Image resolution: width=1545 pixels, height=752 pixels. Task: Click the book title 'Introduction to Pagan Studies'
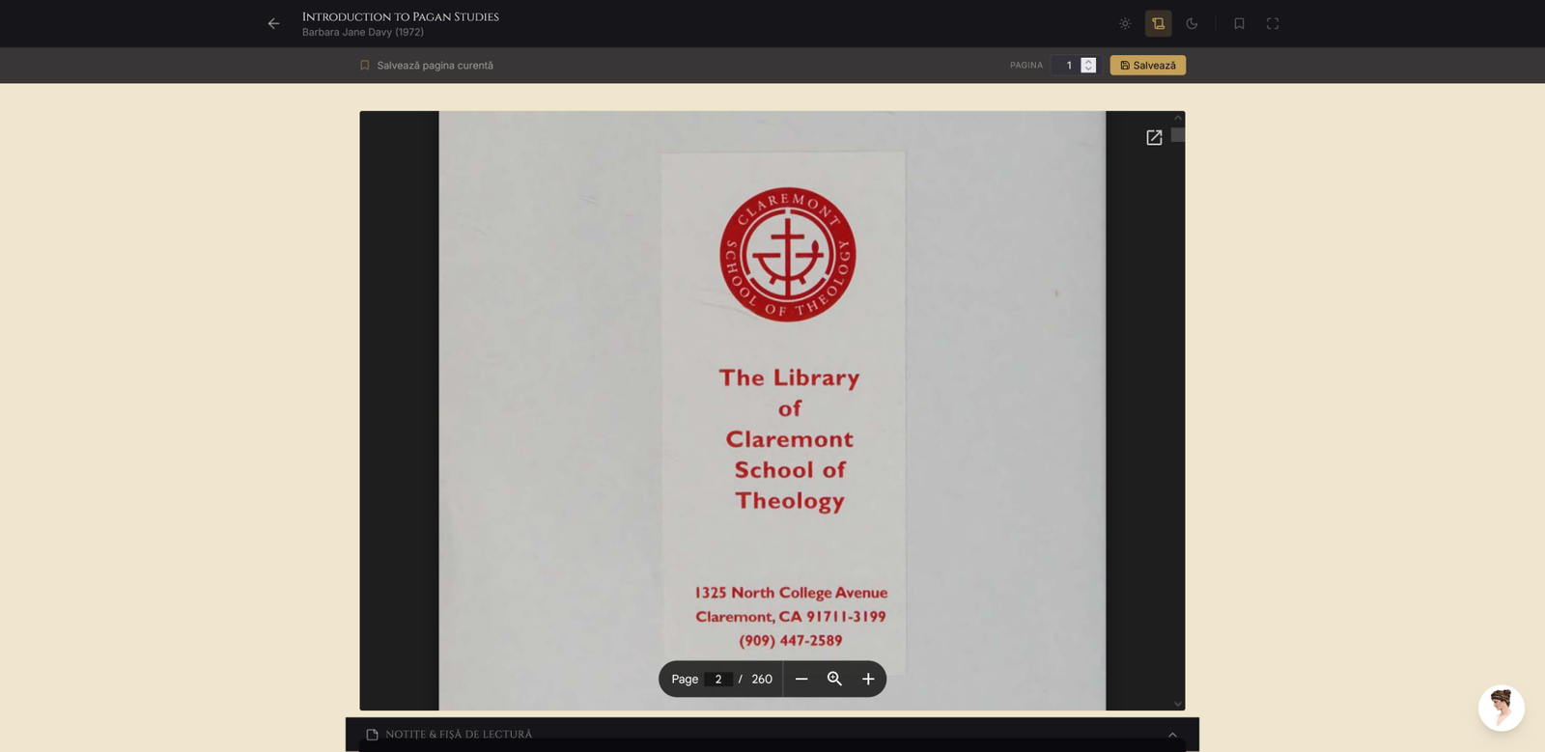[401, 17]
